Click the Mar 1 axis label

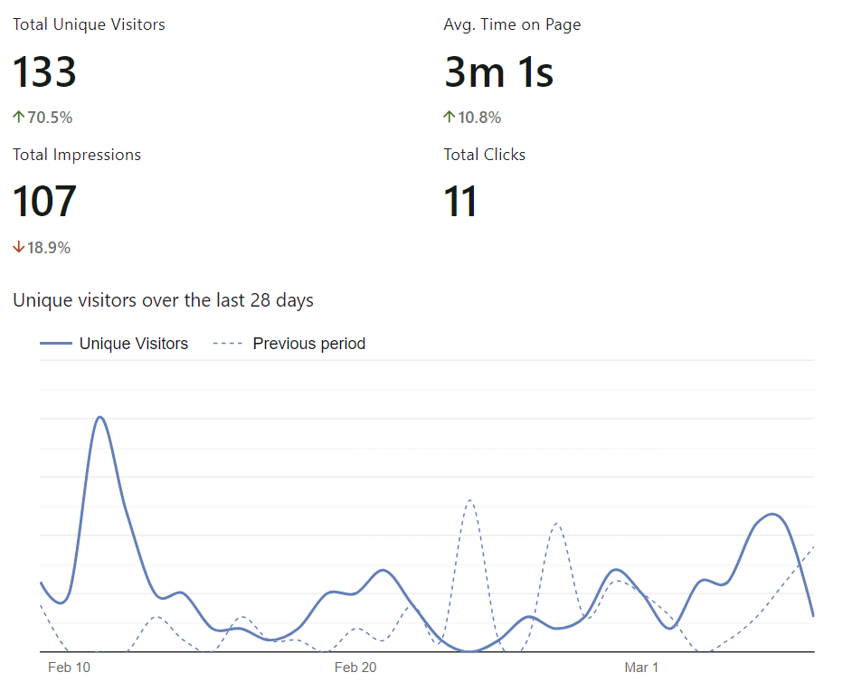click(x=641, y=668)
